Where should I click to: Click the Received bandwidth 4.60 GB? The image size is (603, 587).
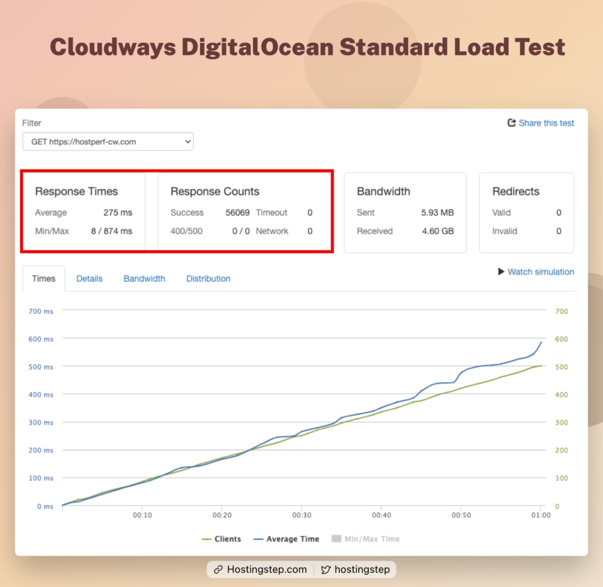pos(438,231)
